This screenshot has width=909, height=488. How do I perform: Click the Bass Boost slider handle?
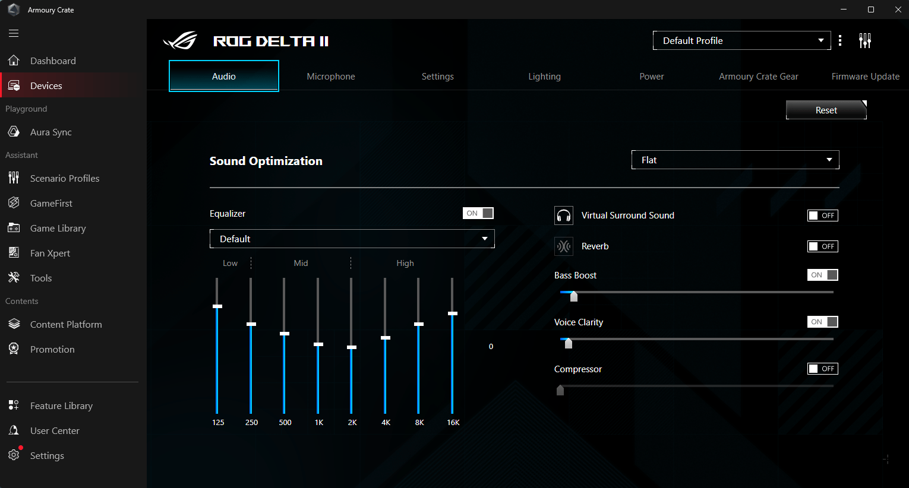(x=574, y=296)
